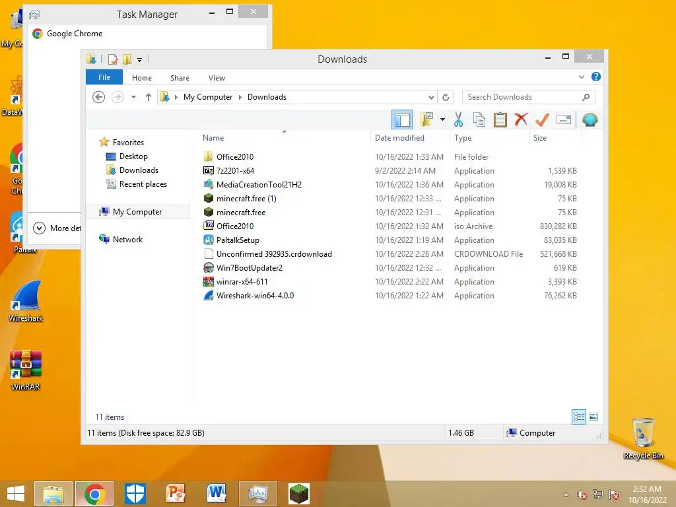Open the File tab in Downloads window
Viewport: 676px width, 507px height.
104,77
